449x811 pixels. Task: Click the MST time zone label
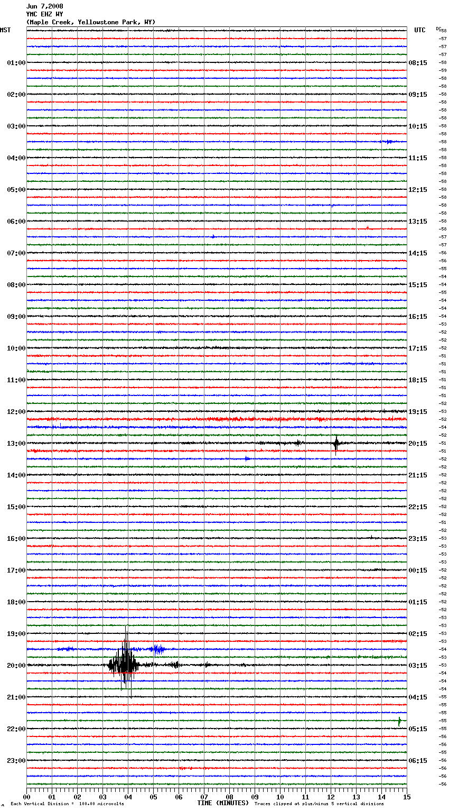click(5, 30)
